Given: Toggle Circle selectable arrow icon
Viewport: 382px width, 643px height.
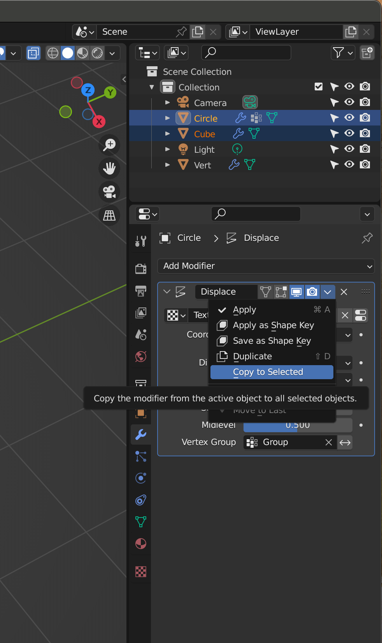Looking at the screenshot, I should pos(334,118).
